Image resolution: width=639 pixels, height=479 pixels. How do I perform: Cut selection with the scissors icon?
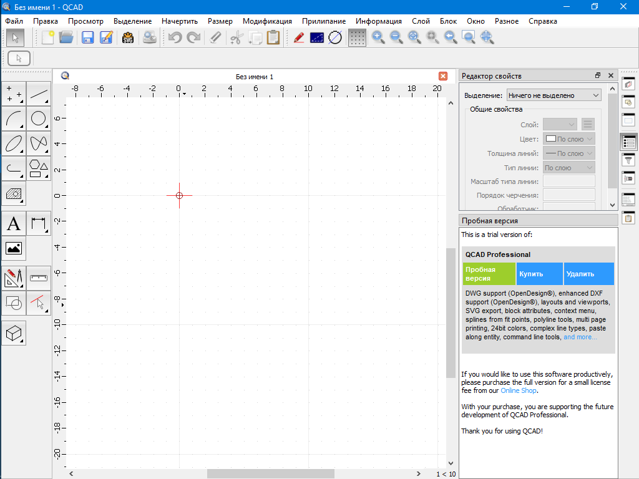click(x=237, y=37)
